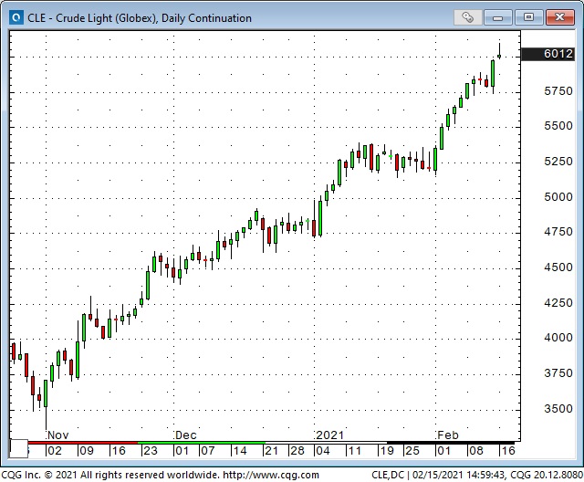
Task: Click the 5750 price axis label
Action: tap(558, 91)
